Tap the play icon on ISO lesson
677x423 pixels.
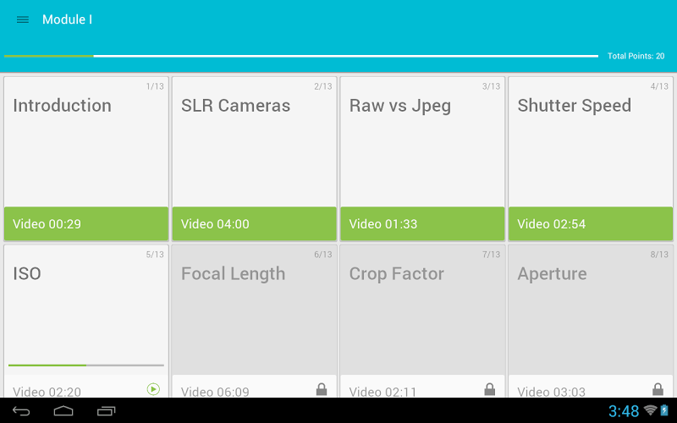click(x=153, y=389)
